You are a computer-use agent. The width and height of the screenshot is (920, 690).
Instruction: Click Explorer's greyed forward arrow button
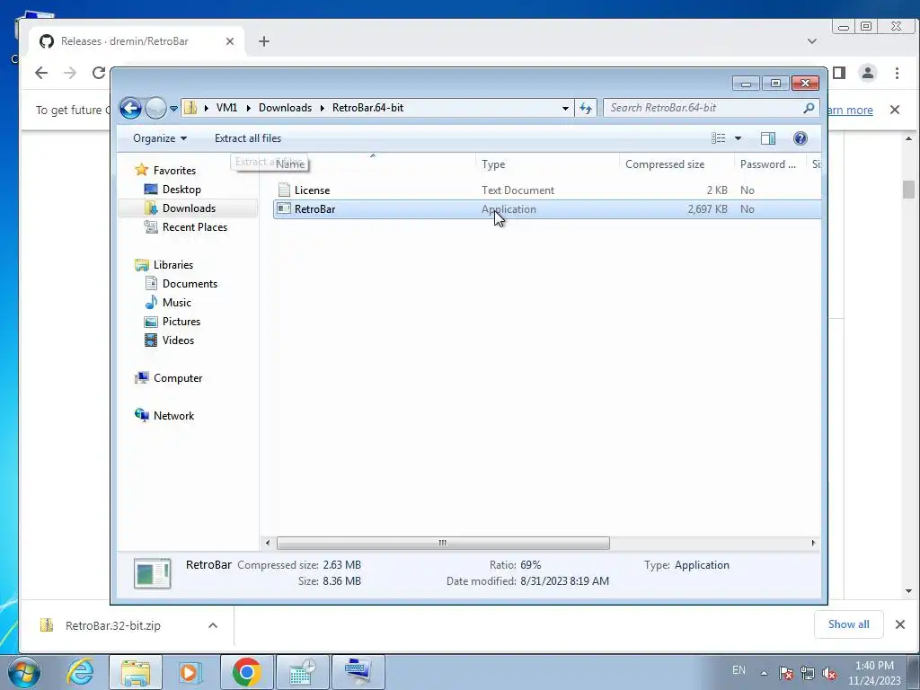coord(155,108)
